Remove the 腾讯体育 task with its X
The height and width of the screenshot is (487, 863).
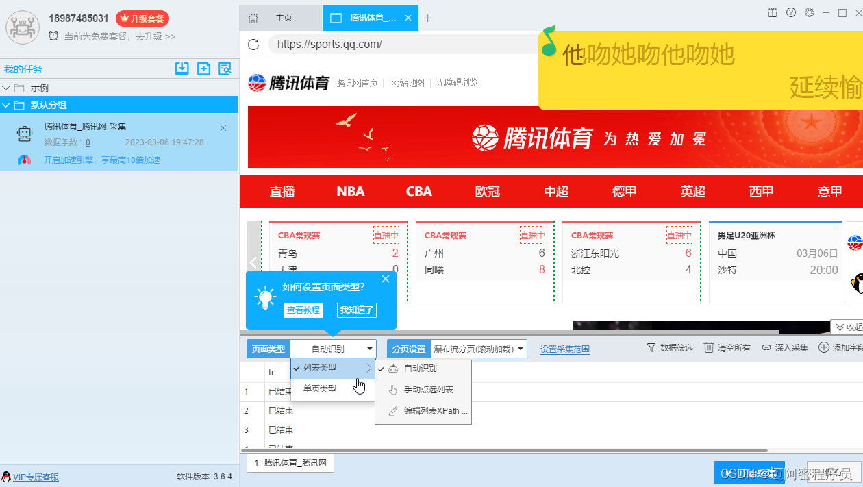coord(223,128)
